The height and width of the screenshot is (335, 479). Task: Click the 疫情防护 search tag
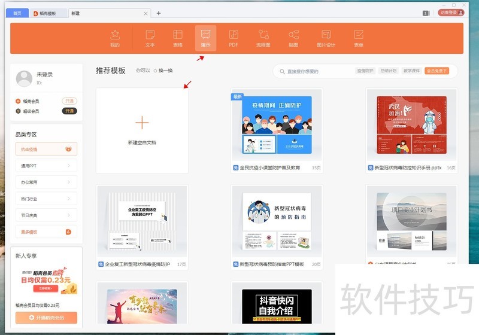(365, 71)
